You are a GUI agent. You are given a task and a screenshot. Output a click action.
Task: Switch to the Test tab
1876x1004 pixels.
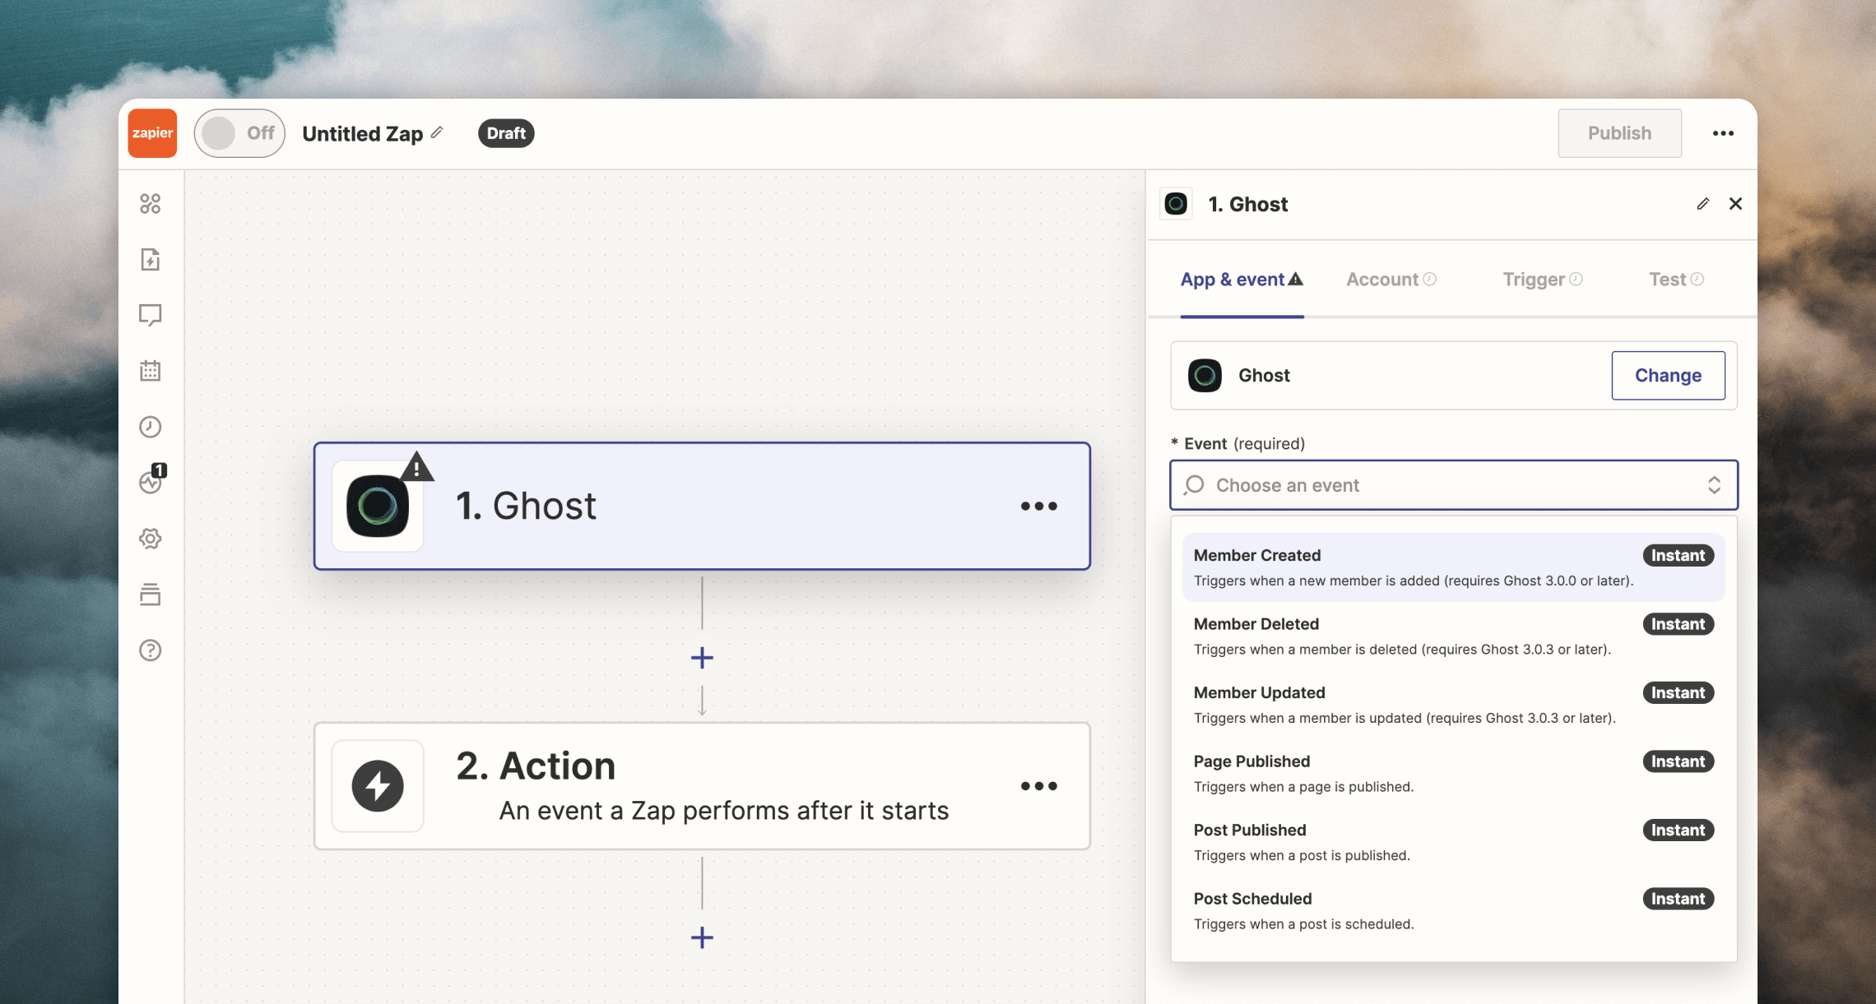pyautogui.click(x=1676, y=280)
